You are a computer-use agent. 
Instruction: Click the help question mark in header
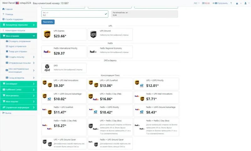pyautogui.click(x=231, y=3)
